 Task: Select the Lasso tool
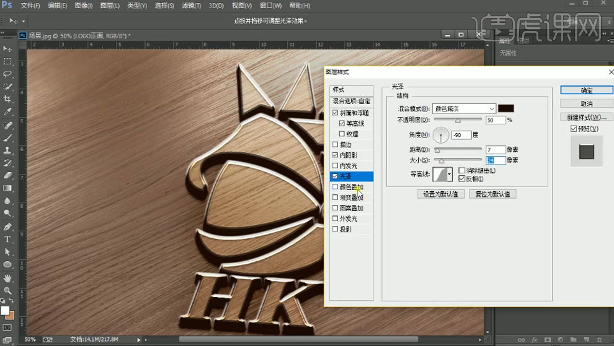[x=7, y=74]
